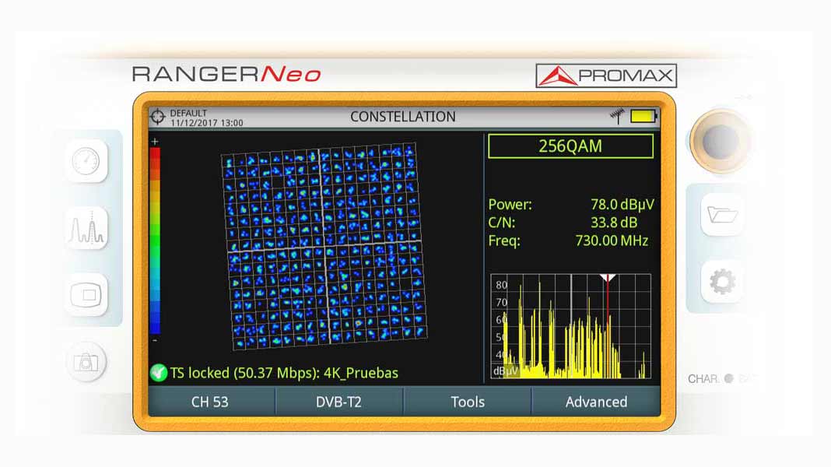Open the DVB-T2 signal standard menu
The image size is (831, 467).
point(338,402)
